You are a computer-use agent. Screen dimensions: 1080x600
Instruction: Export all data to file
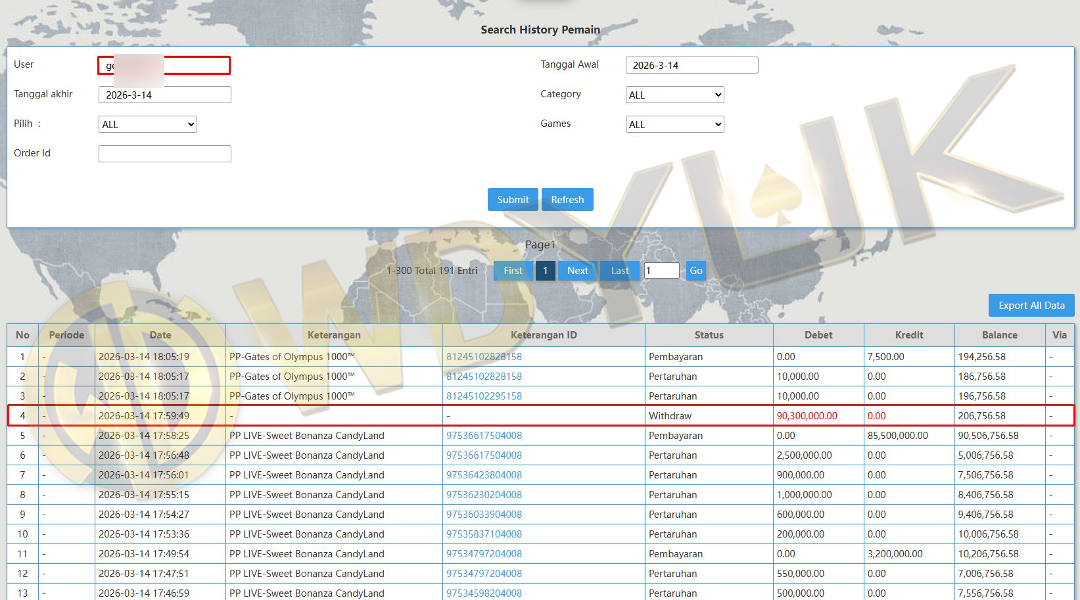1031,306
